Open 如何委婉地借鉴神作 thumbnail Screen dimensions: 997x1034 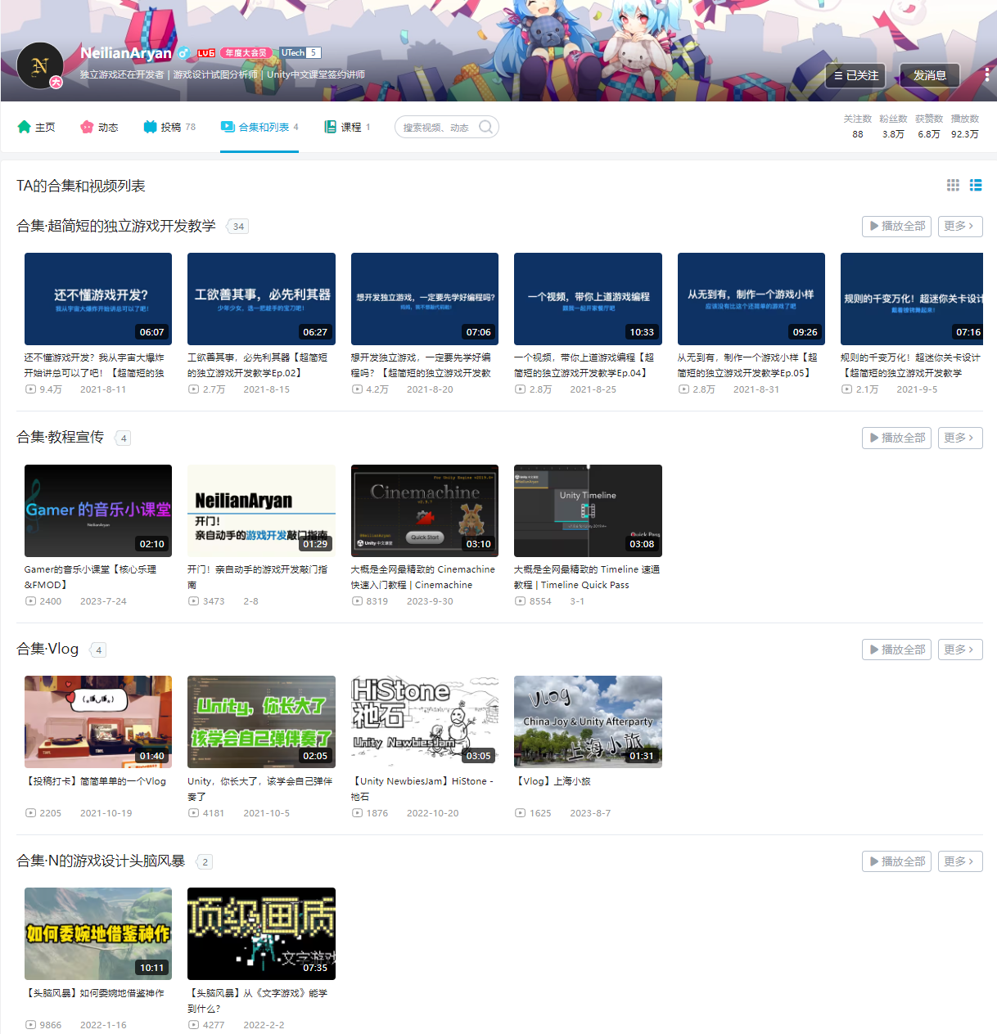[98, 933]
